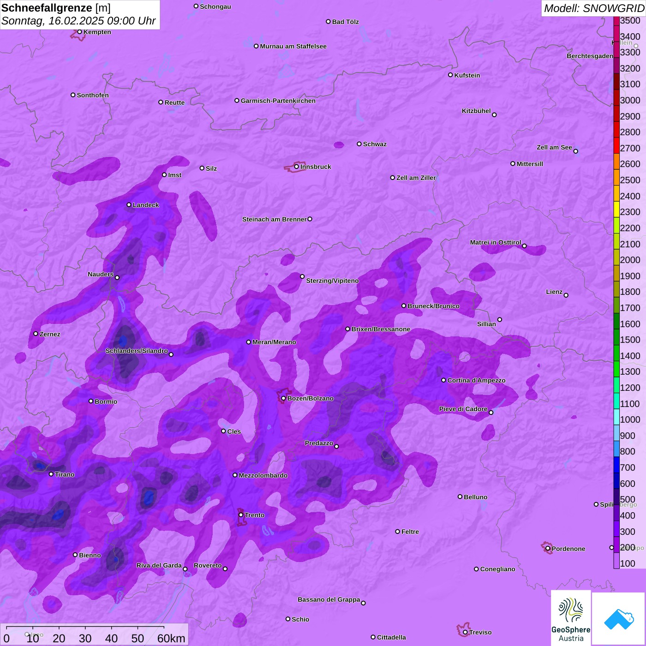Select the Meran/Merano marker dot

click(249, 342)
